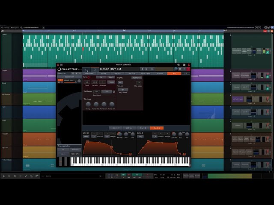Click the search icon in the bottom toolbar

31,176
